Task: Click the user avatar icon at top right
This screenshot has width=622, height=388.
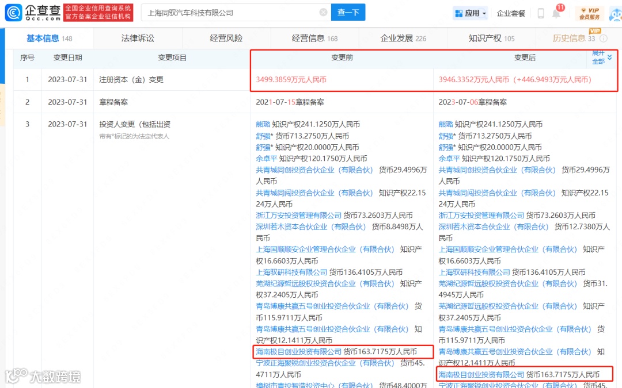Action: coord(616,14)
